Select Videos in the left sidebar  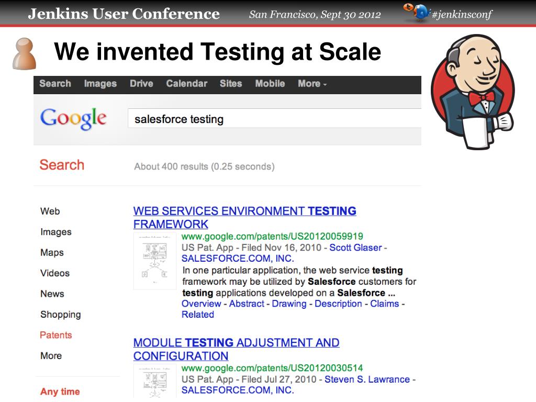click(54, 273)
